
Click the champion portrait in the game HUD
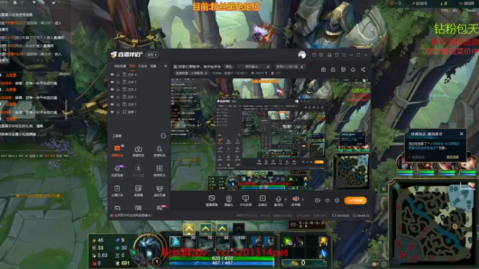(148, 247)
